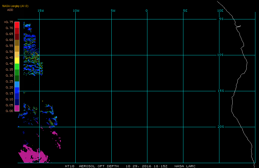Click the '0' longitude label
The height and width of the screenshot is (168, 259).
[147, 11]
